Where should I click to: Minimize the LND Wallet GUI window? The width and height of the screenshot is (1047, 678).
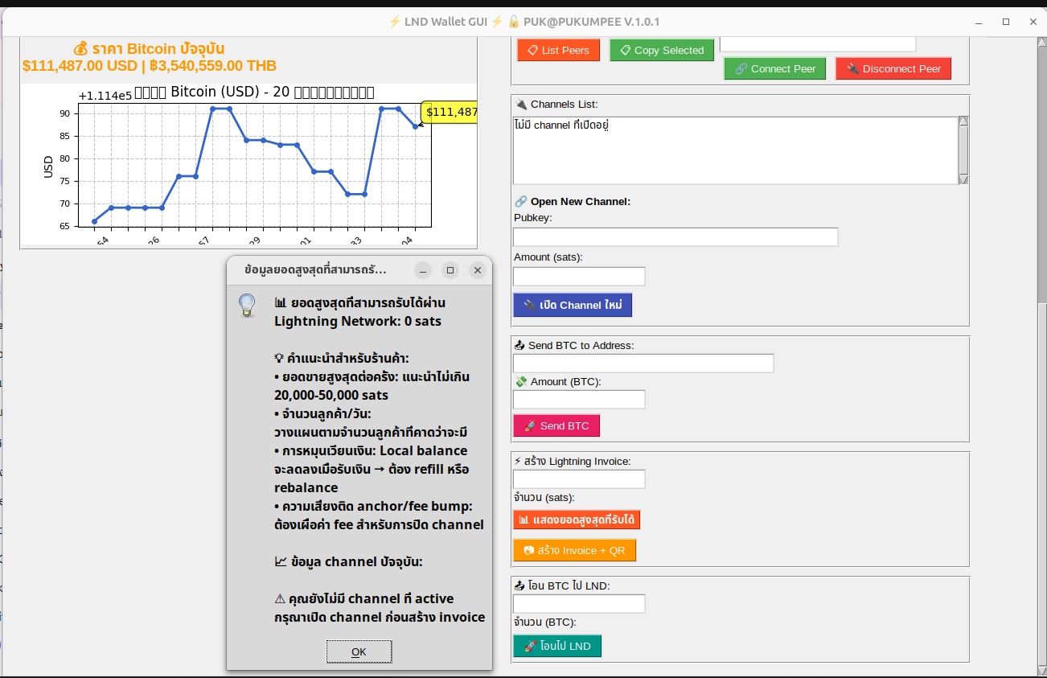(978, 22)
